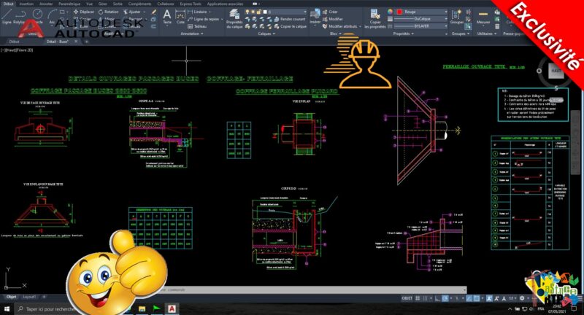Open status bar settings gear icon

[522, 298]
